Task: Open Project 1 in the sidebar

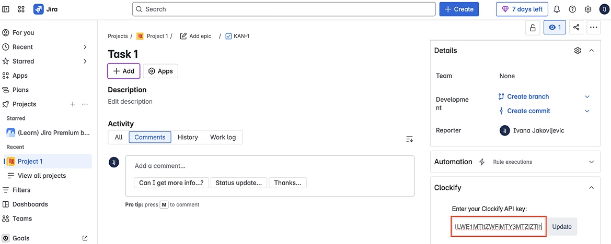Action: click(x=30, y=161)
